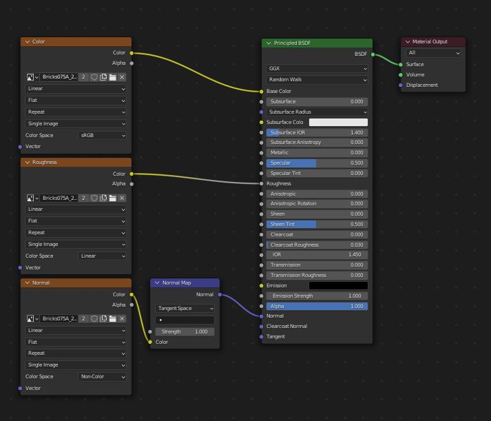491x421 pixels.
Task: Open Linear color space dropdown in Roughness node
Action: point(102,256)
